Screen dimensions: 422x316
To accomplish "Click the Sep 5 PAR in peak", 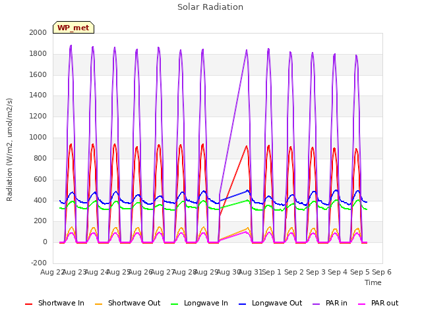I will point(356,55).
